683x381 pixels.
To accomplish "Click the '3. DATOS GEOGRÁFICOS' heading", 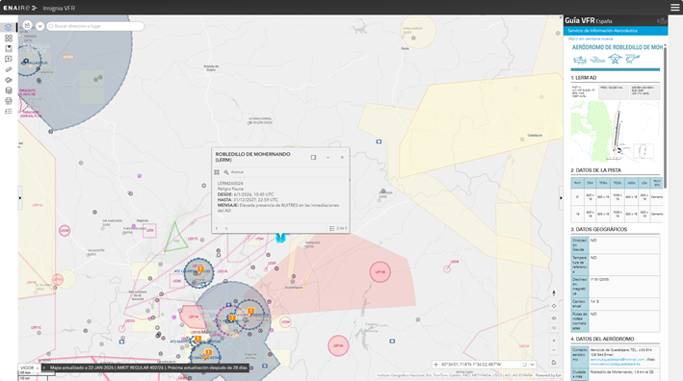I will click(599, 229).
